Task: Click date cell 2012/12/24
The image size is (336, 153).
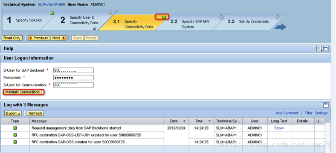Action: point(177,128)
